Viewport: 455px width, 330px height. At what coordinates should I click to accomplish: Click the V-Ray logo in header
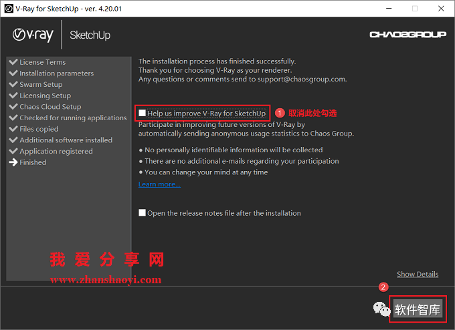(x=33, y=35)
